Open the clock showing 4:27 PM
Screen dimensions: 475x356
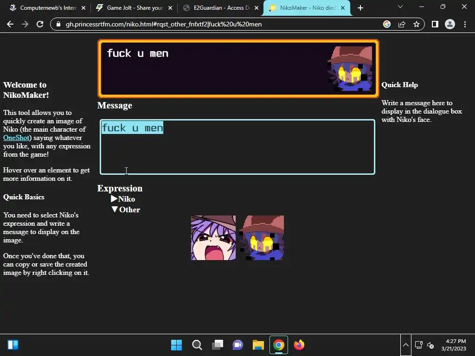coord(454,345)
